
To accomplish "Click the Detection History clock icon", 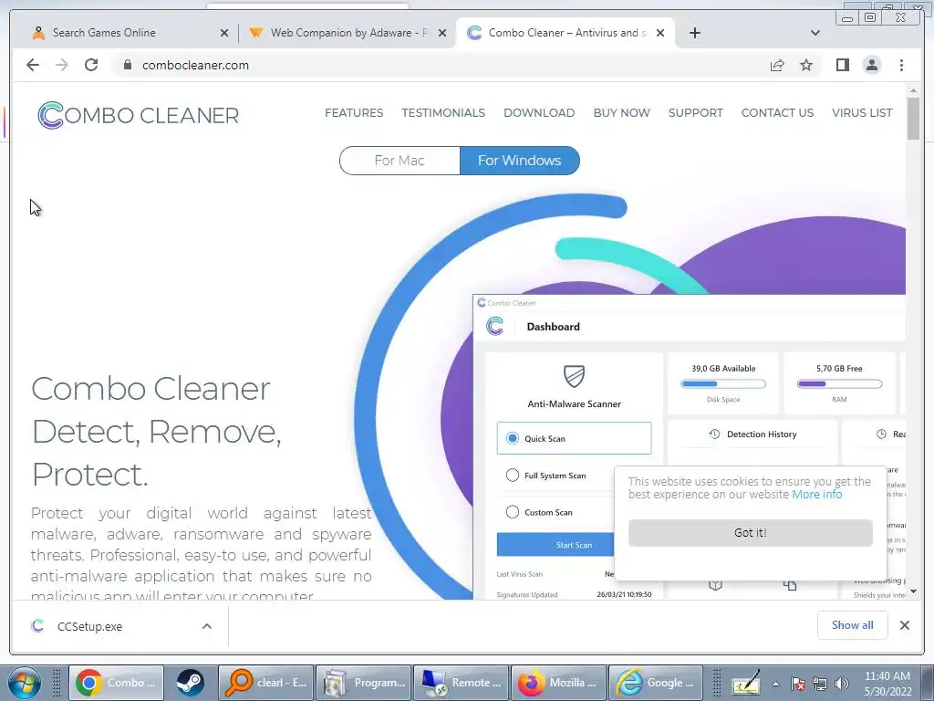I will click(x=714, y=434).
